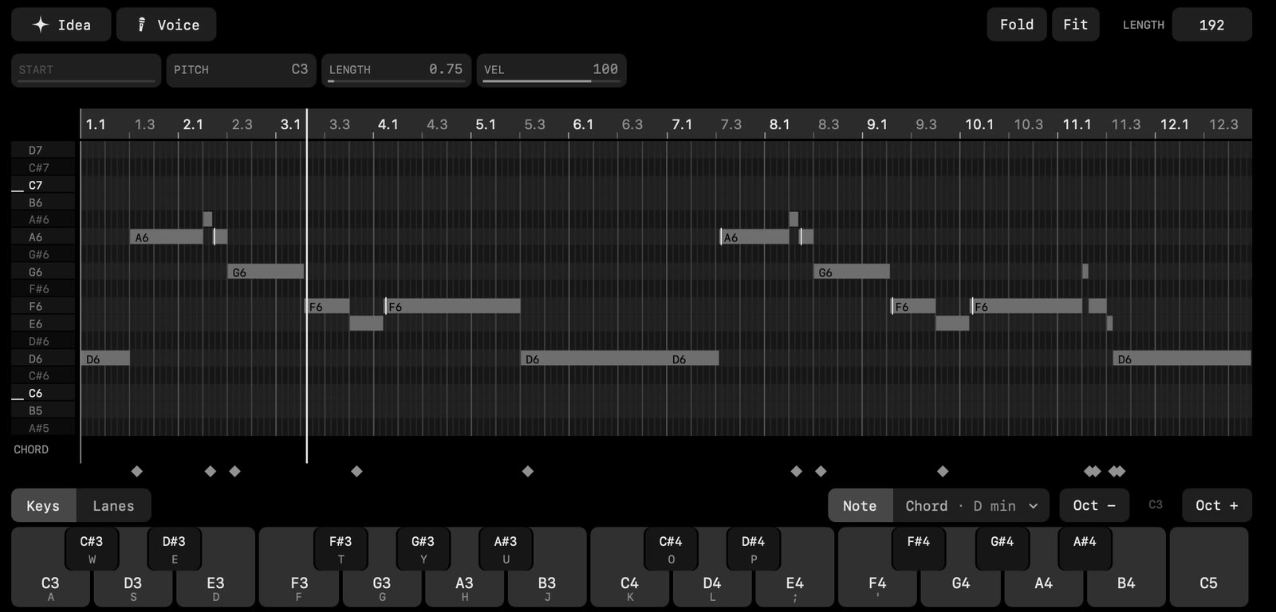This screenshot has width=1276, height=612.
Task: Adjust the VEL 100 slider
Action: coord(552,70)
